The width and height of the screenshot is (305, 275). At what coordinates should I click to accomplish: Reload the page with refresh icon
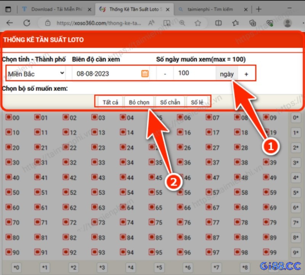pyautogui.click(x=27, y=23)
